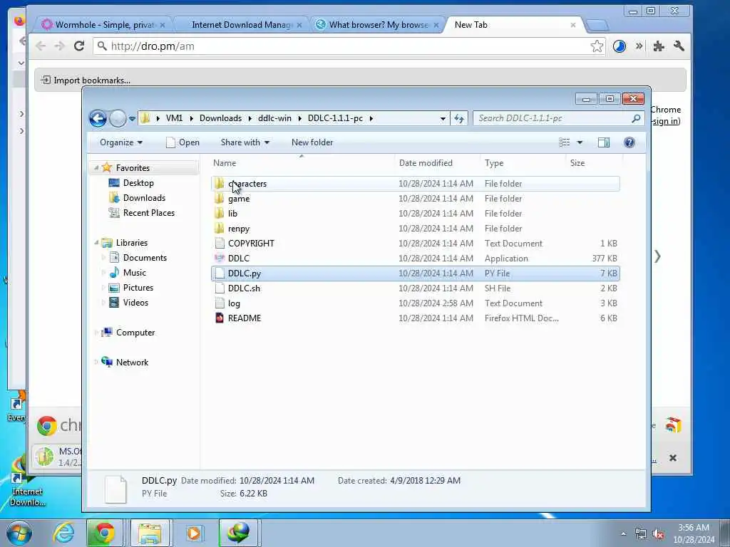Open the Organize menu

121,142
